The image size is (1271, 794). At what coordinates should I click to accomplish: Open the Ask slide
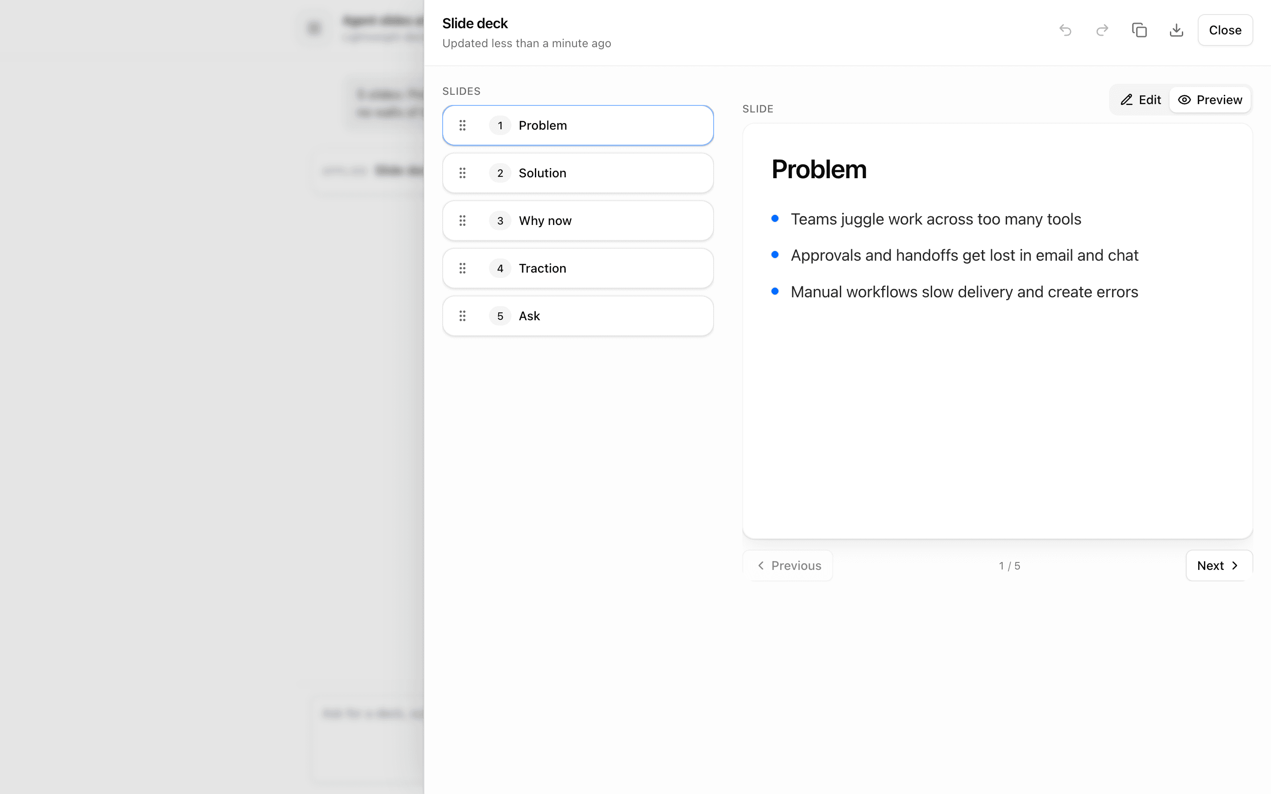(x=578, y=316)
